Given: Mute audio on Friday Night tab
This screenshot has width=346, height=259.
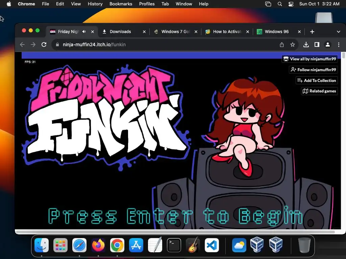Looking at the screenshot, I should [84, 32].
